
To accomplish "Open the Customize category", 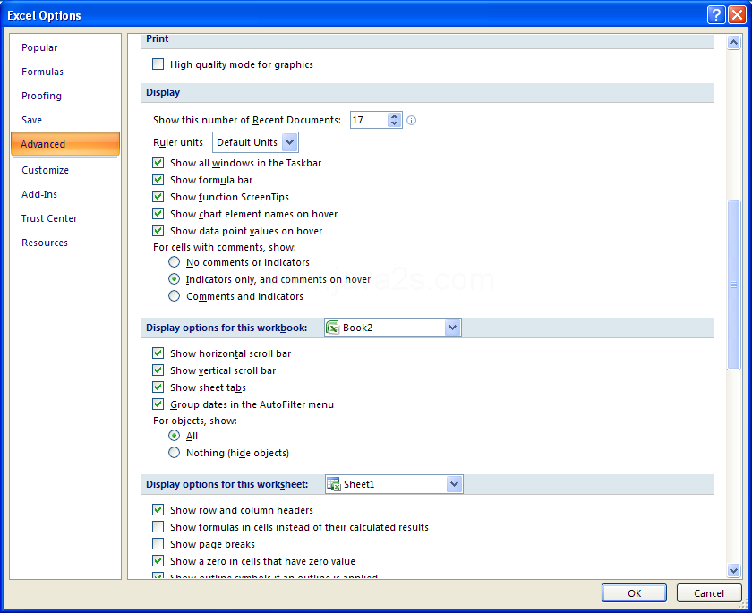I will pos(65,170).
